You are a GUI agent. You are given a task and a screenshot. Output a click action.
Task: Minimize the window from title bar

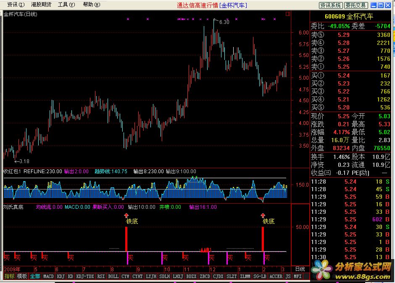[x=374, y=5]
